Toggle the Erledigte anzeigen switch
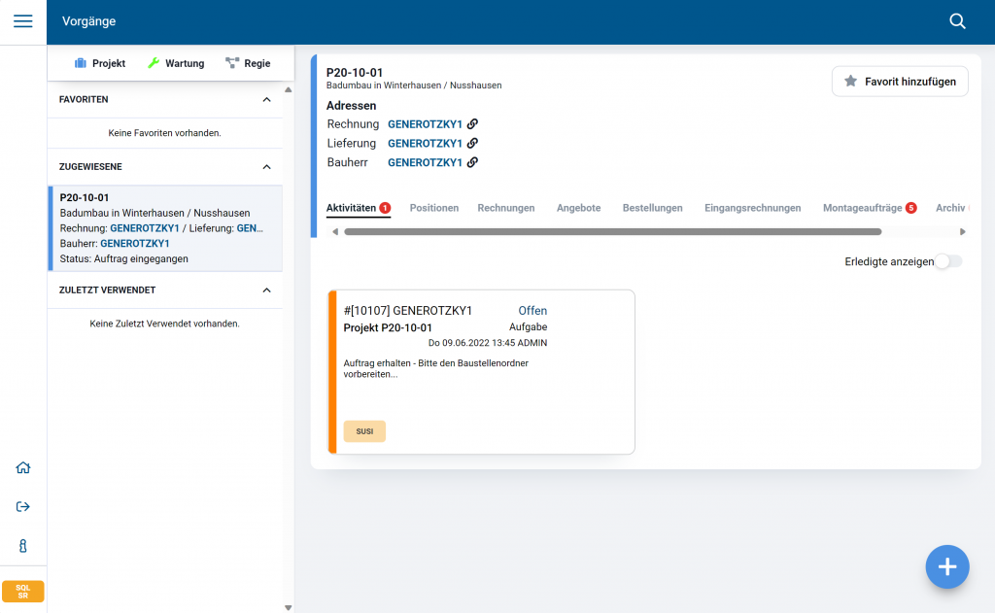 pos(947,261)
